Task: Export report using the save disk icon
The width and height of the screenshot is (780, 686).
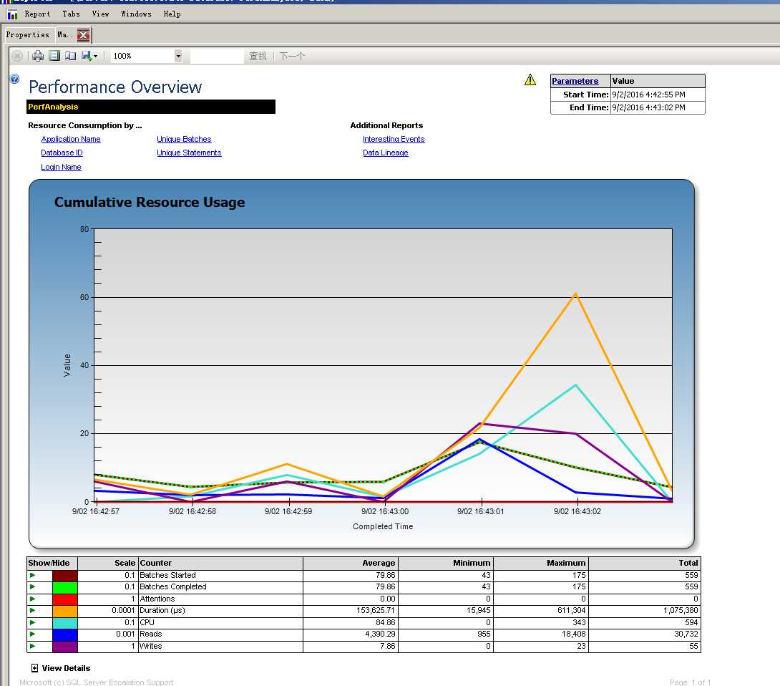Action: tap(87, 56)
